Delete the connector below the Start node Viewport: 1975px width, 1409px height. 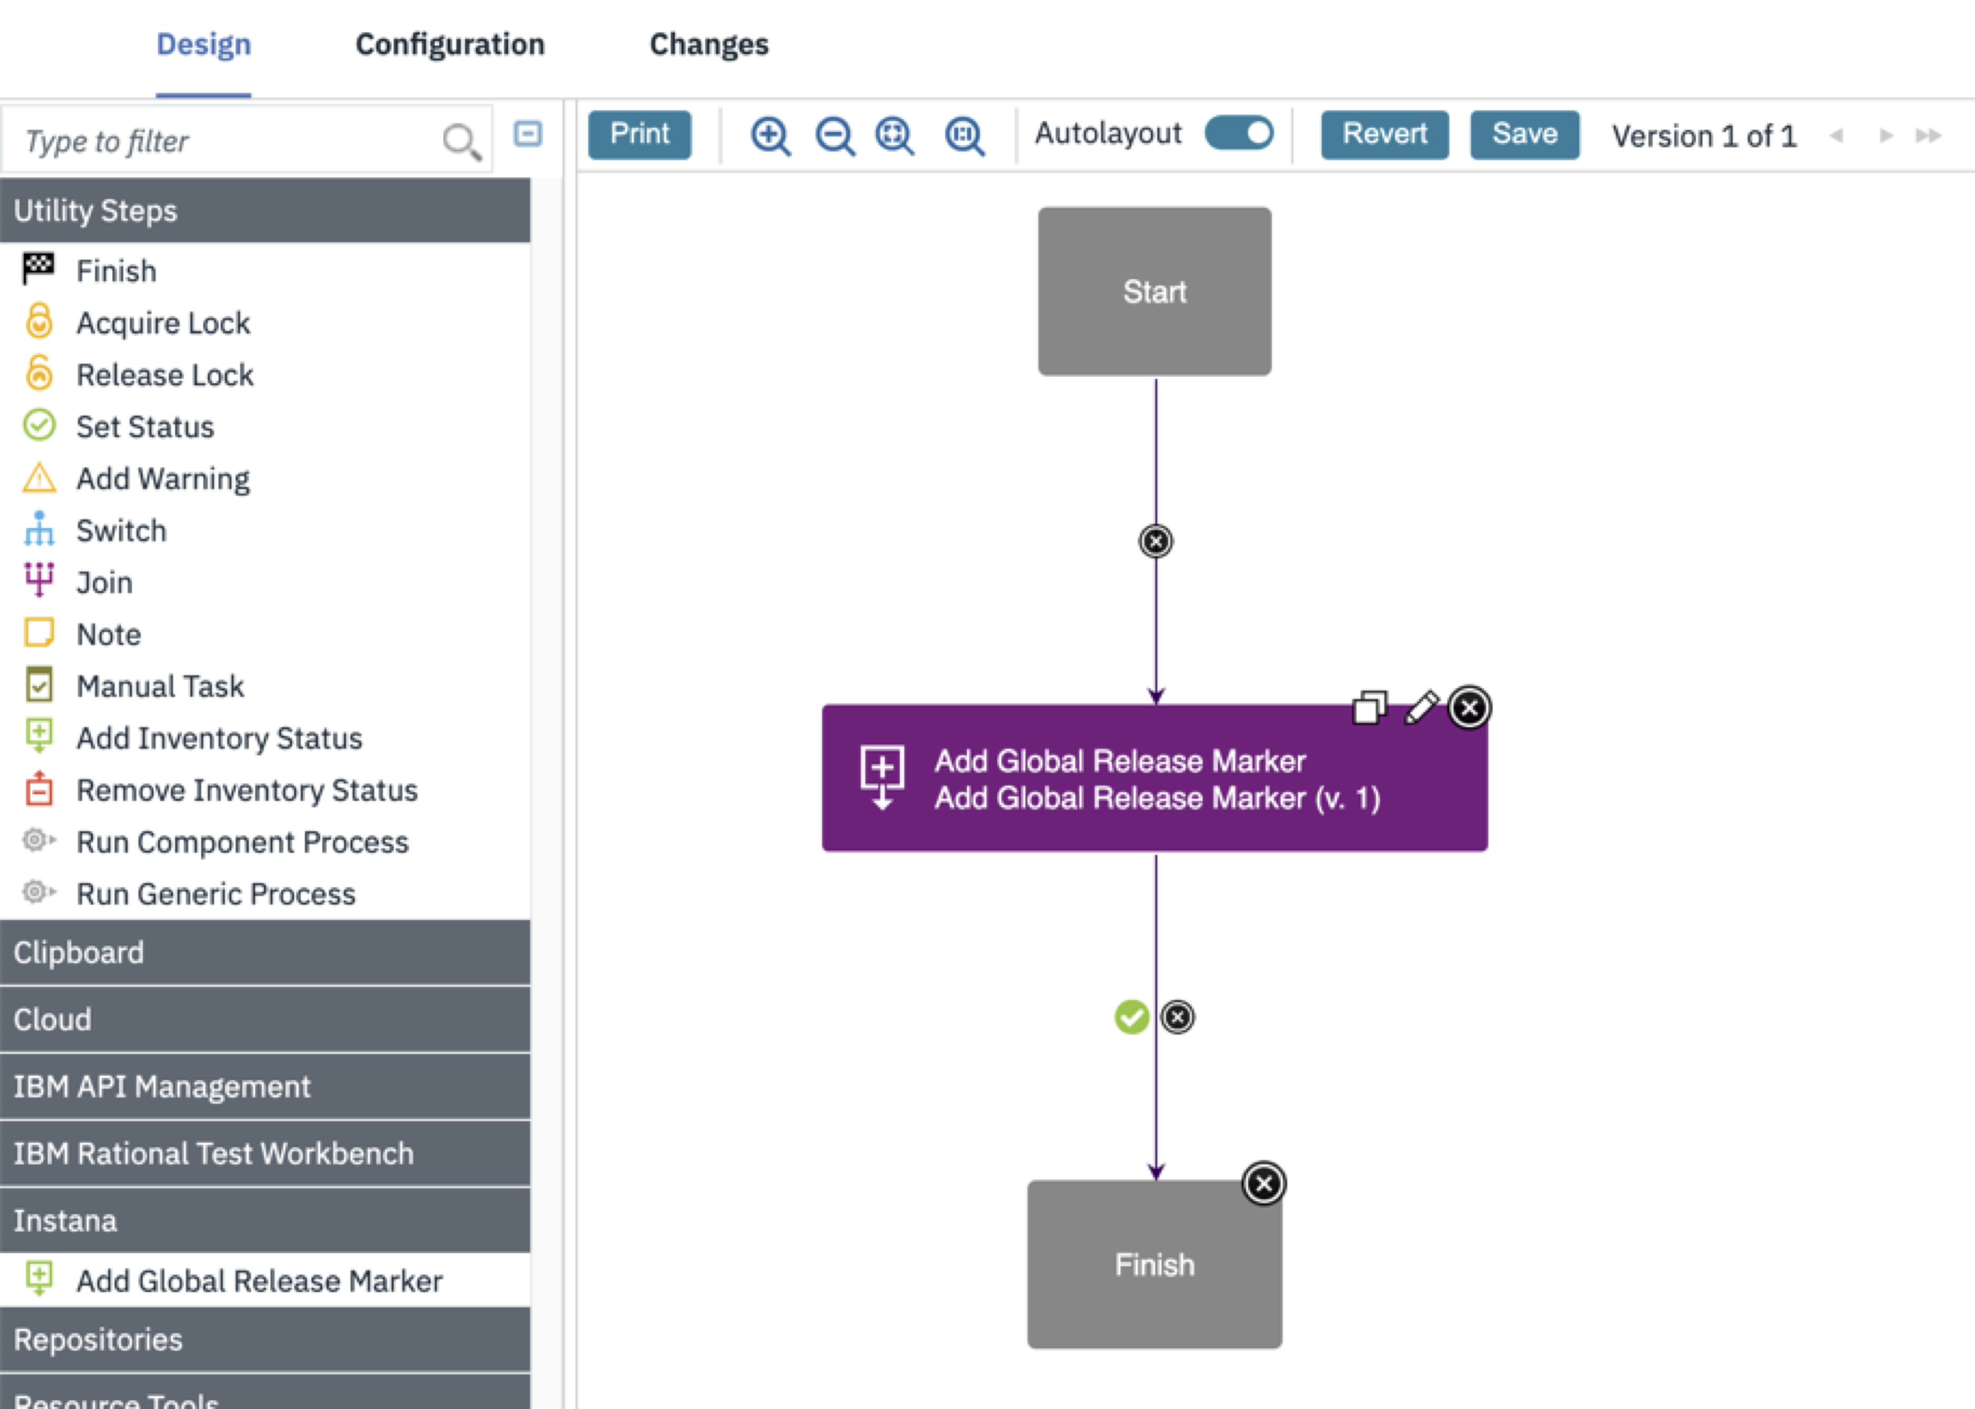pos(1156,541)
